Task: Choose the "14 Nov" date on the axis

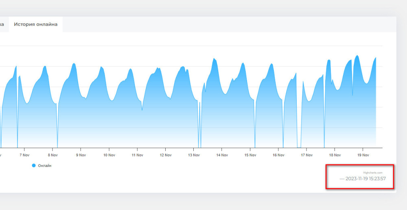Action: coord(222,155)
